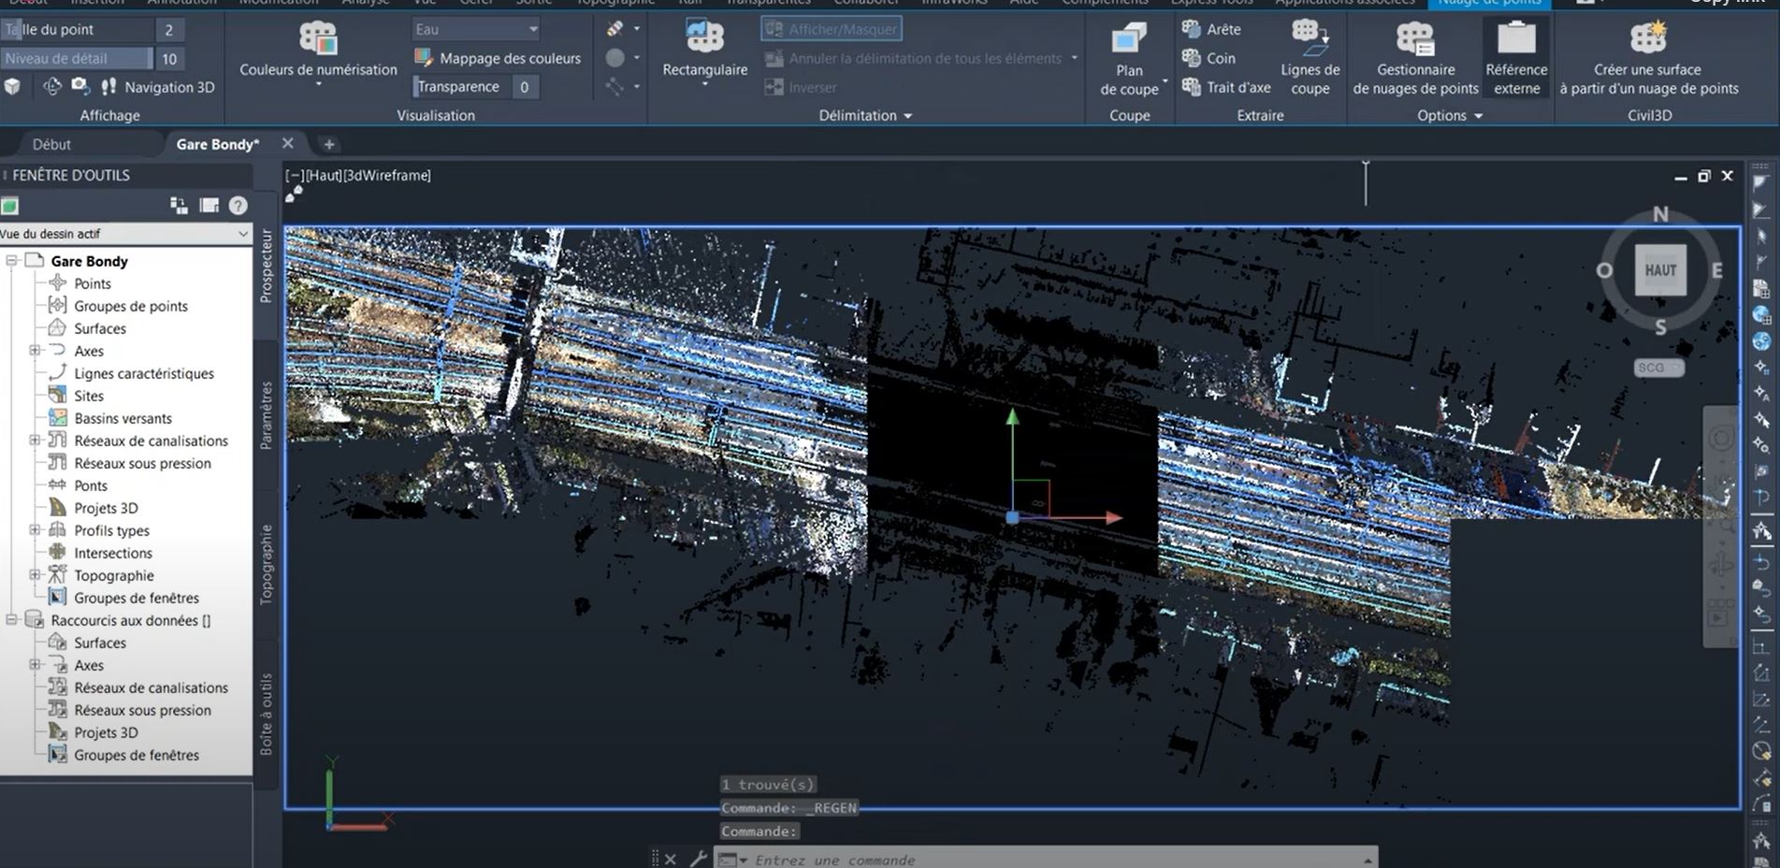Open Gestionnaire de nuages de points
1780x868 pixels.
tap(1415, 58)
